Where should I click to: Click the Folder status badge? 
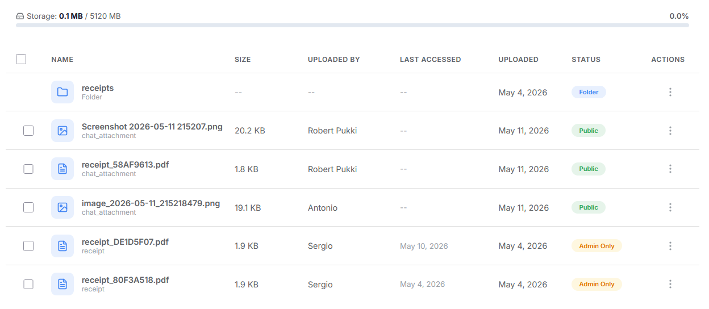tap(589, 92)
